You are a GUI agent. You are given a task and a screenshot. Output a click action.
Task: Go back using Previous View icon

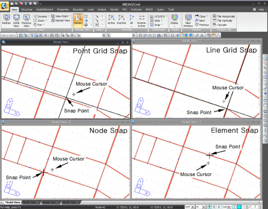(26, 20)
